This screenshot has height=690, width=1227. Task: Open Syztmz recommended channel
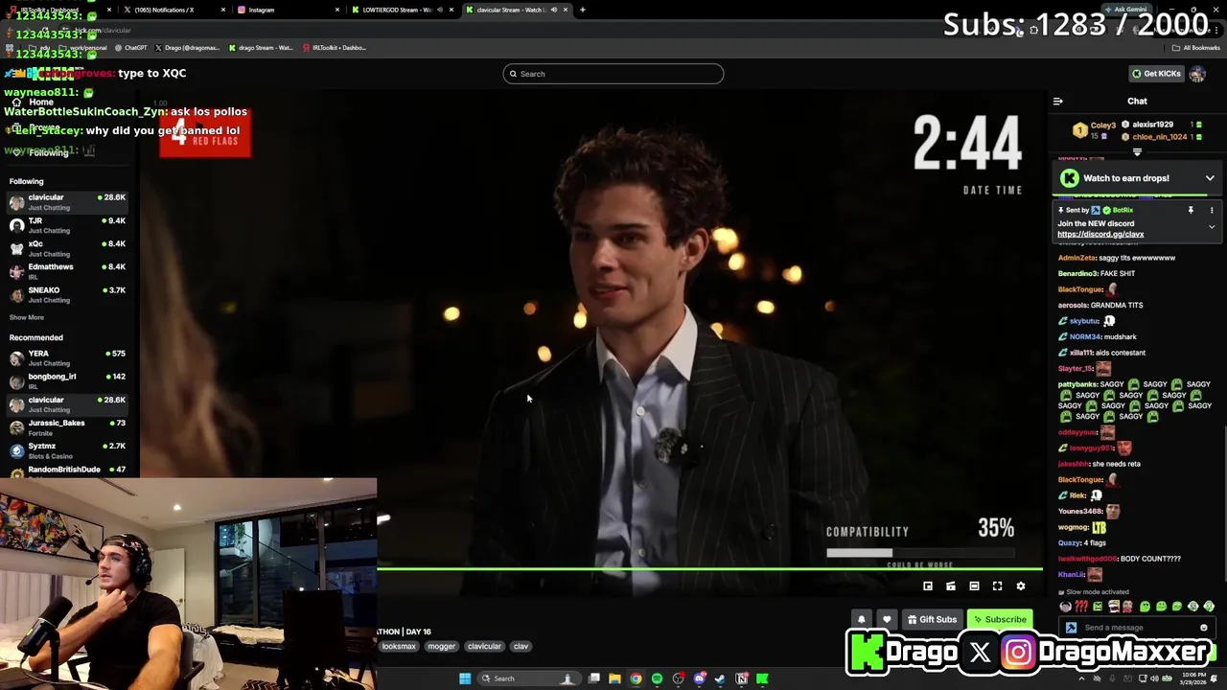pos(67,450)
